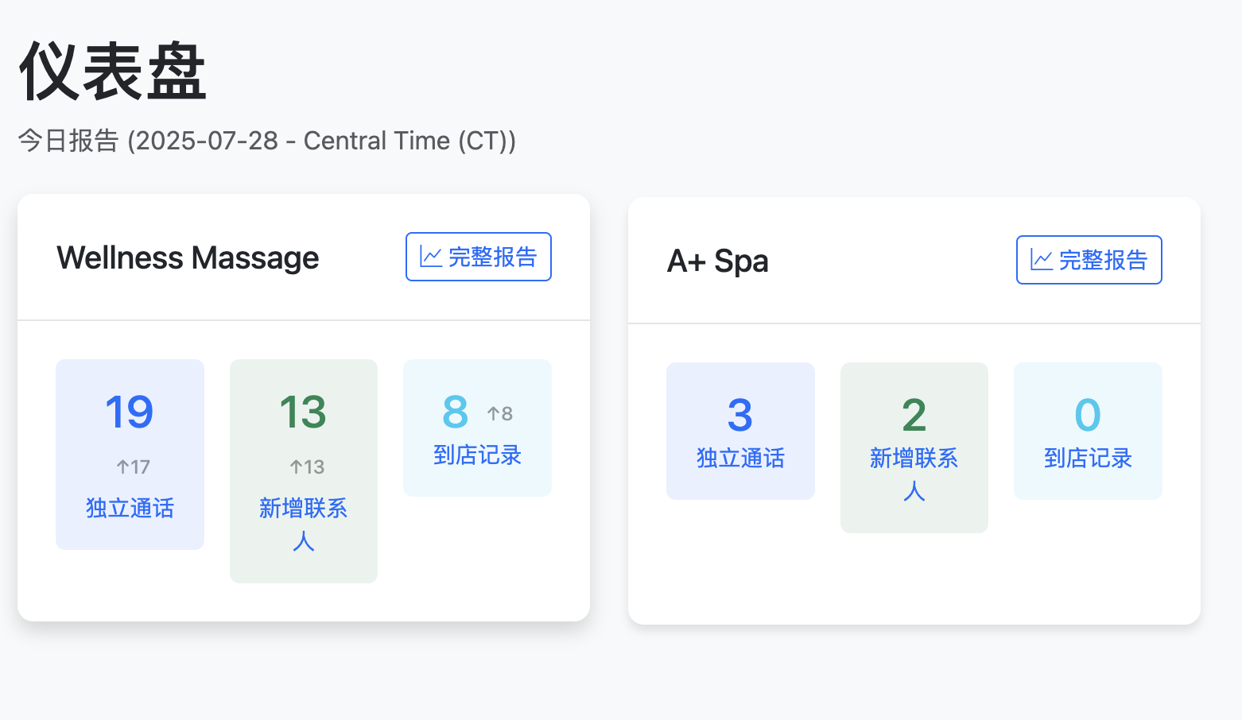1242x720 pixels.
Task: Click chart icon in A+ Spa report button
Action: (1042, 260)
